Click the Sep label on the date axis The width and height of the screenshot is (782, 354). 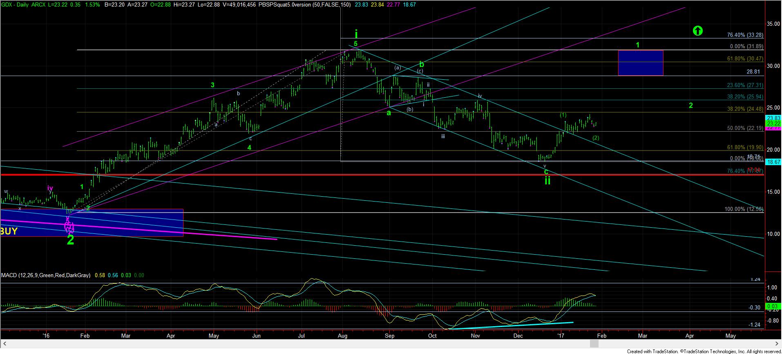tap(389, 336)
